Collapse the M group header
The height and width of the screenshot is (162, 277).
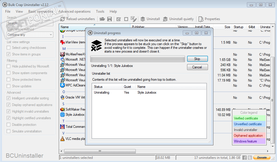pos(64,49)
